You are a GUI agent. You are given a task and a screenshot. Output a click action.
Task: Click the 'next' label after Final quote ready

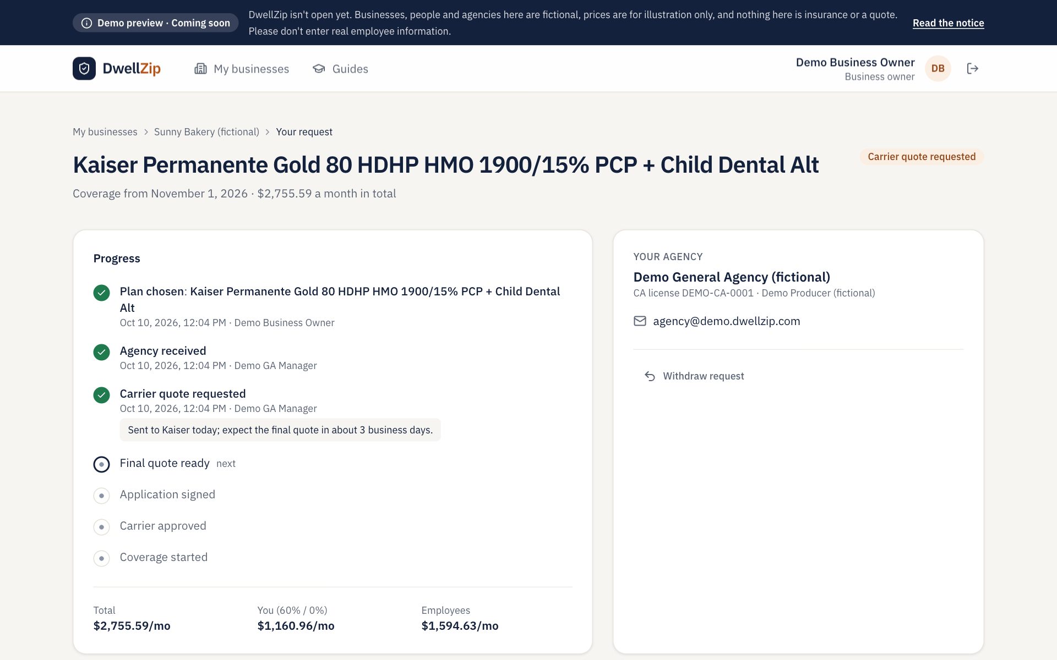pos(226,464)
